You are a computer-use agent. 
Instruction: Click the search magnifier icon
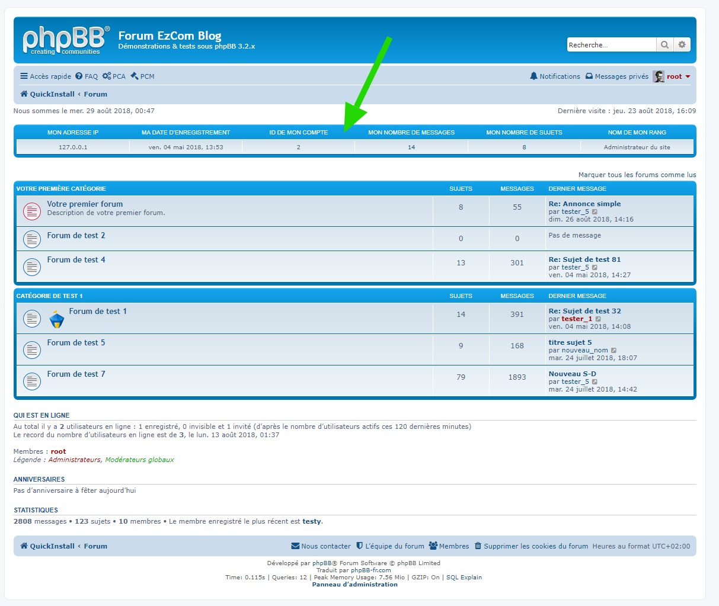[x=664, y=45]
